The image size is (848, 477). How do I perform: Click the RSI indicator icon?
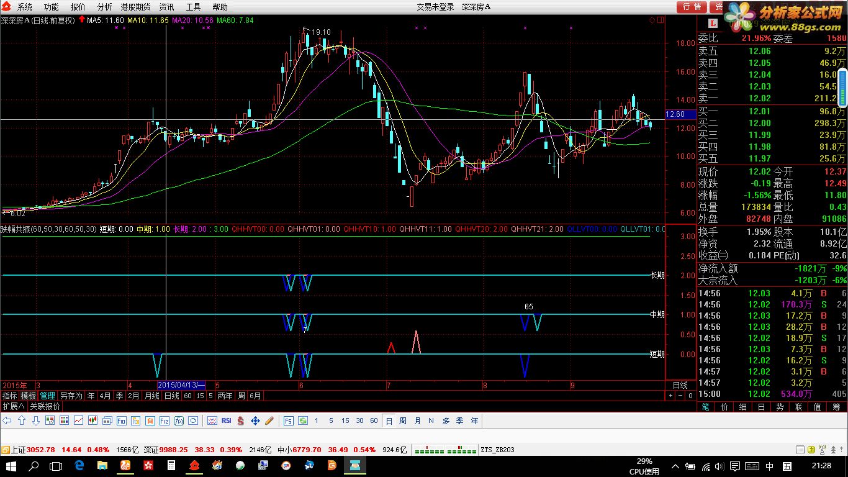coord(226,420)
